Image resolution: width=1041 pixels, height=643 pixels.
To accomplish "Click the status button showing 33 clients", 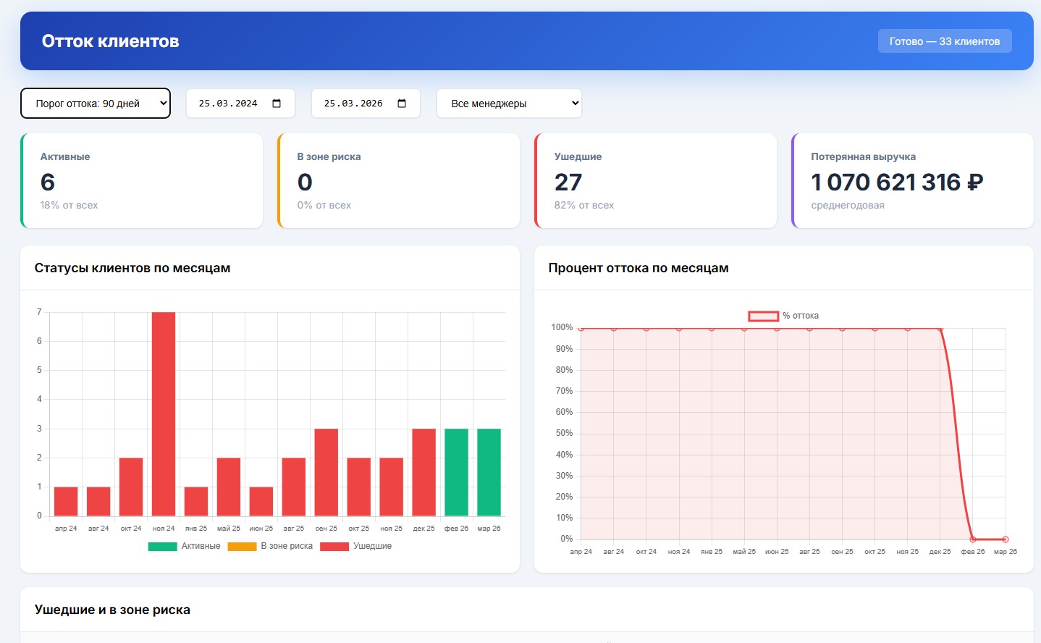I will point(944,41).
